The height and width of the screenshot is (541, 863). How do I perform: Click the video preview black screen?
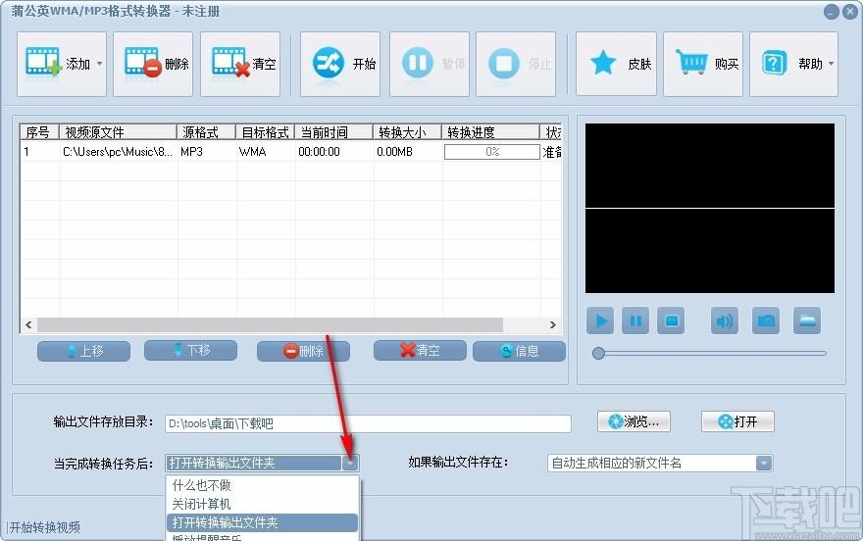coord(710,209)
